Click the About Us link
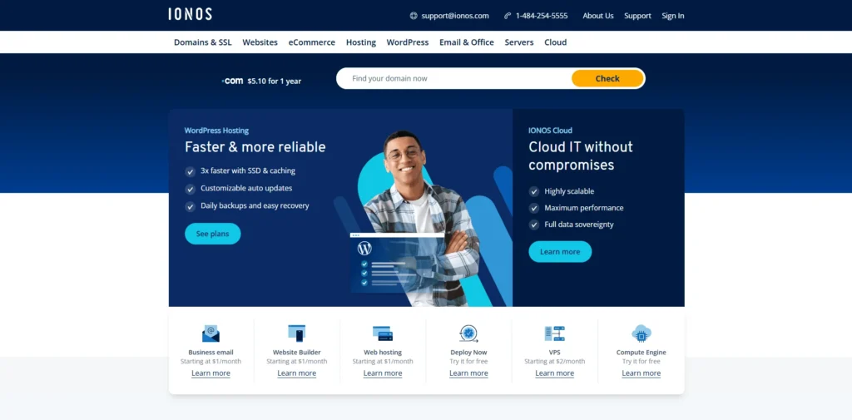Viewport: 852px width, 420px height. [x=598, y=16]
